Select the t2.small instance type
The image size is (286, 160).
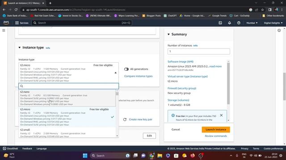point(67,133)
